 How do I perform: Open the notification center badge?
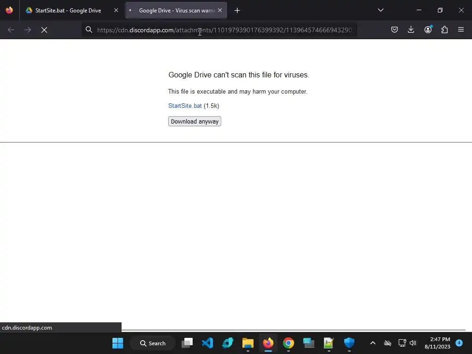tap(459, 343)
